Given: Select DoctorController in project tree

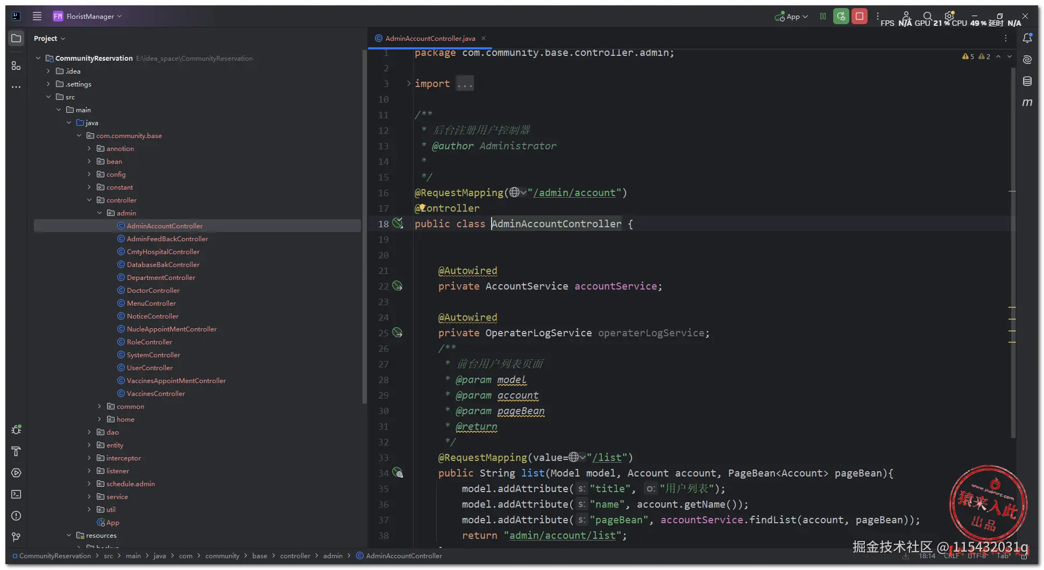Looking at the screenshot, I should click(x=153, y=290).
